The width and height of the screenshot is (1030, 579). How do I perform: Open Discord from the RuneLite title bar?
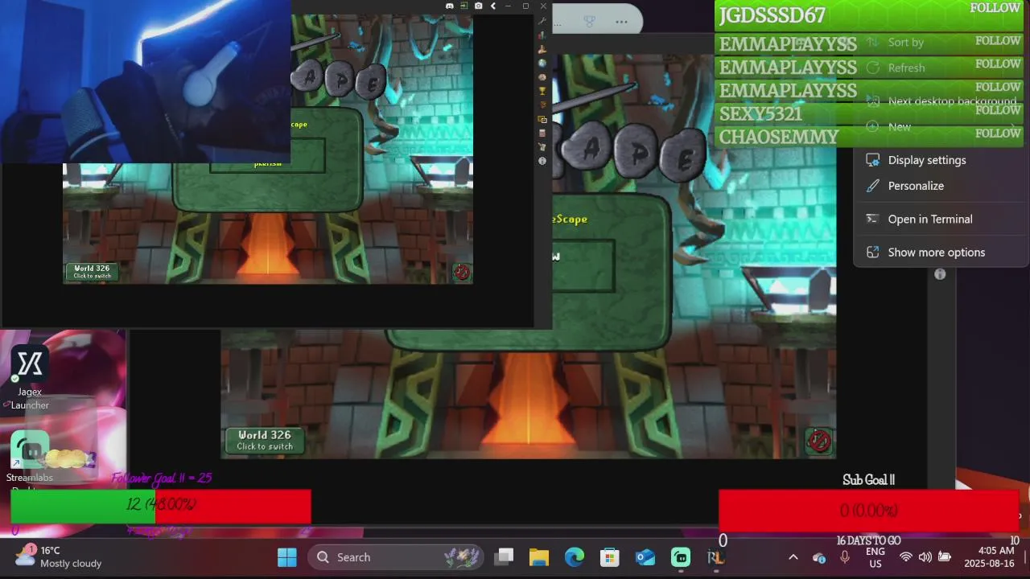(449, 6)
